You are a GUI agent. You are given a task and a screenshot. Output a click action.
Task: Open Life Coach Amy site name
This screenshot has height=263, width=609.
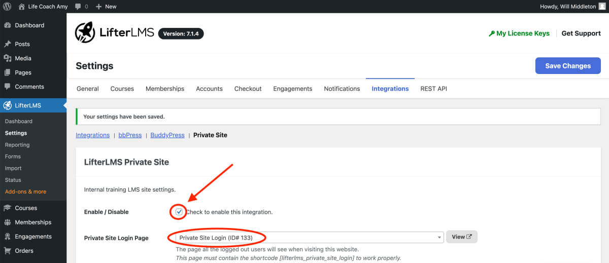(x=48, y=7)
